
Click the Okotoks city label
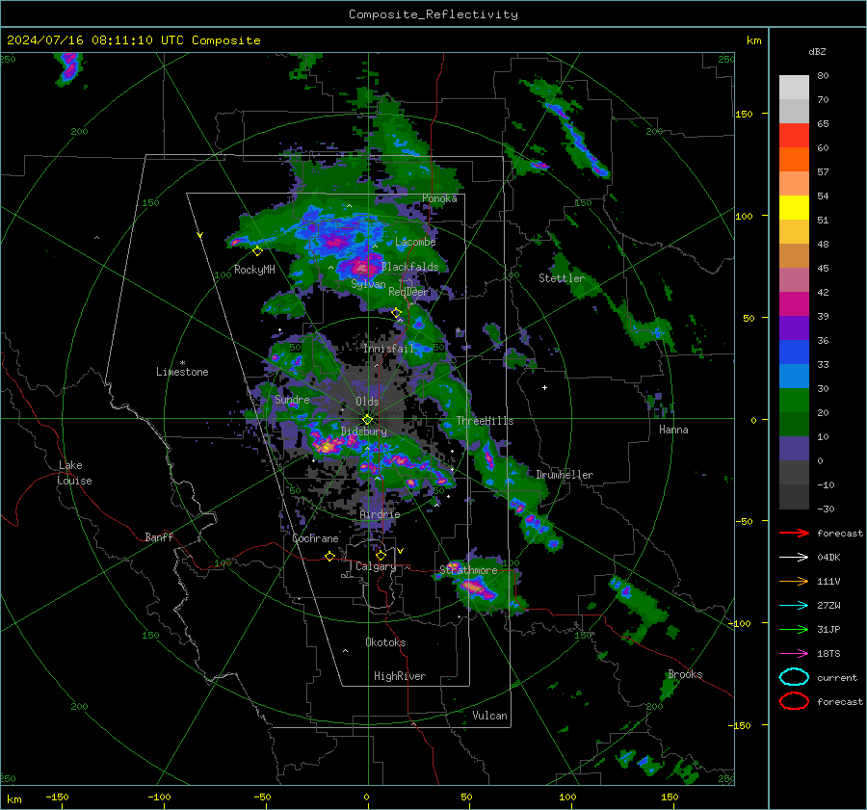(x=385, y=642)
